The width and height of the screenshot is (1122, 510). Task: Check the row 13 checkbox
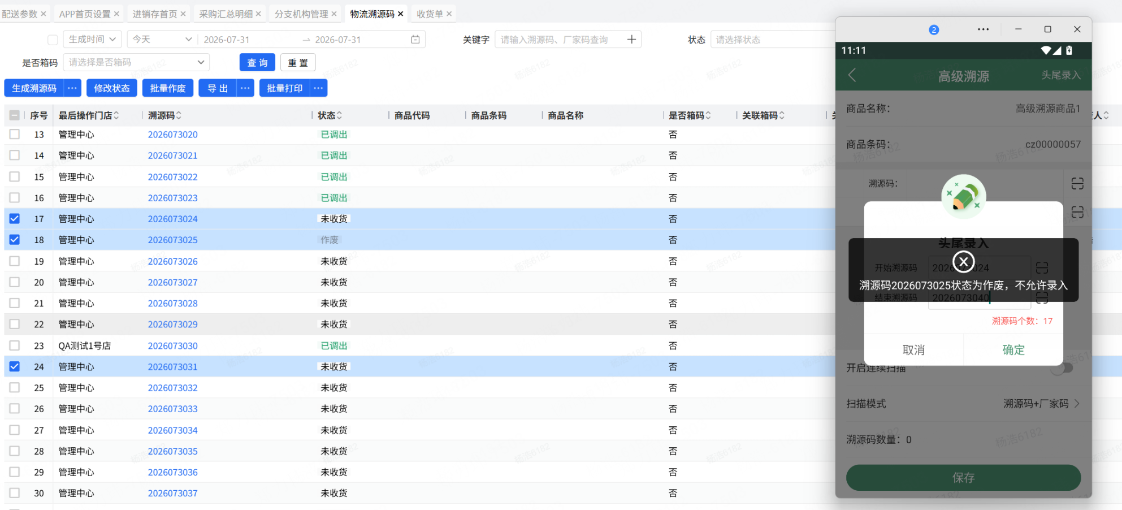click(15, 134)
